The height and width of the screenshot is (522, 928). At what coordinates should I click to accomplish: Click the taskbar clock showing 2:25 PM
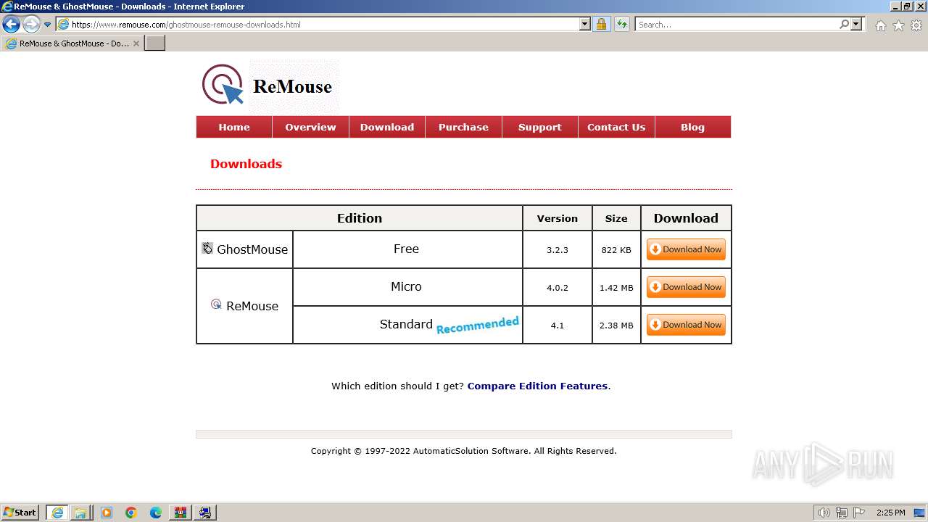pyautogui.click(x=890, y=513)
